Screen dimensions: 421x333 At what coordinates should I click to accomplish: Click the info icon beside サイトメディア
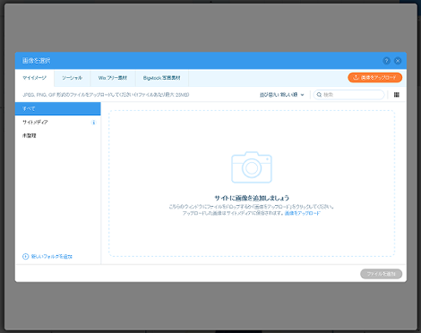[93, 123]
